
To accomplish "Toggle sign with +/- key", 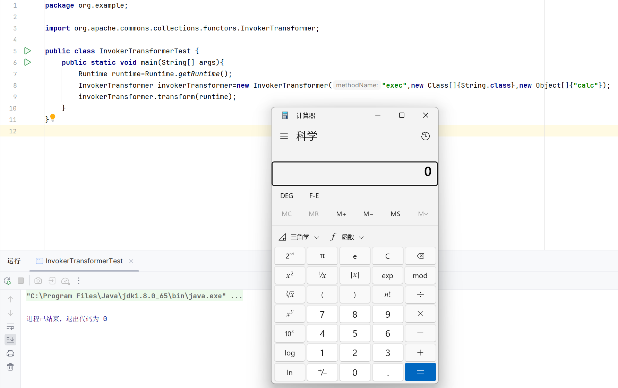I will click(322, 372).
